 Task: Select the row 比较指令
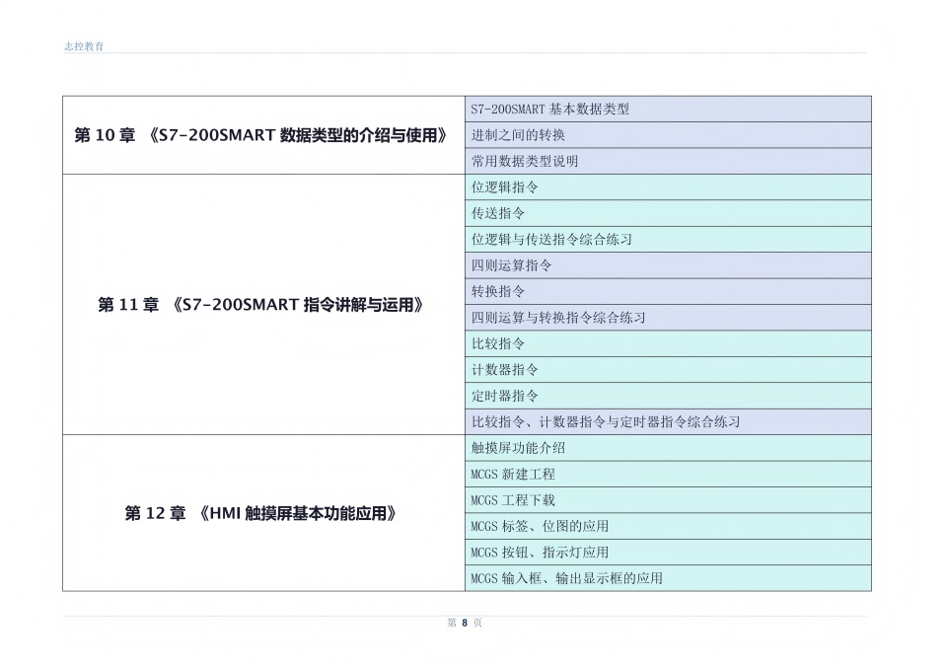coord(668,343)
